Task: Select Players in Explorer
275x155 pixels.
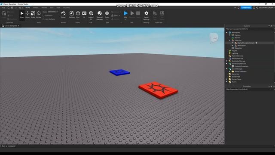Action: [234, 51]
